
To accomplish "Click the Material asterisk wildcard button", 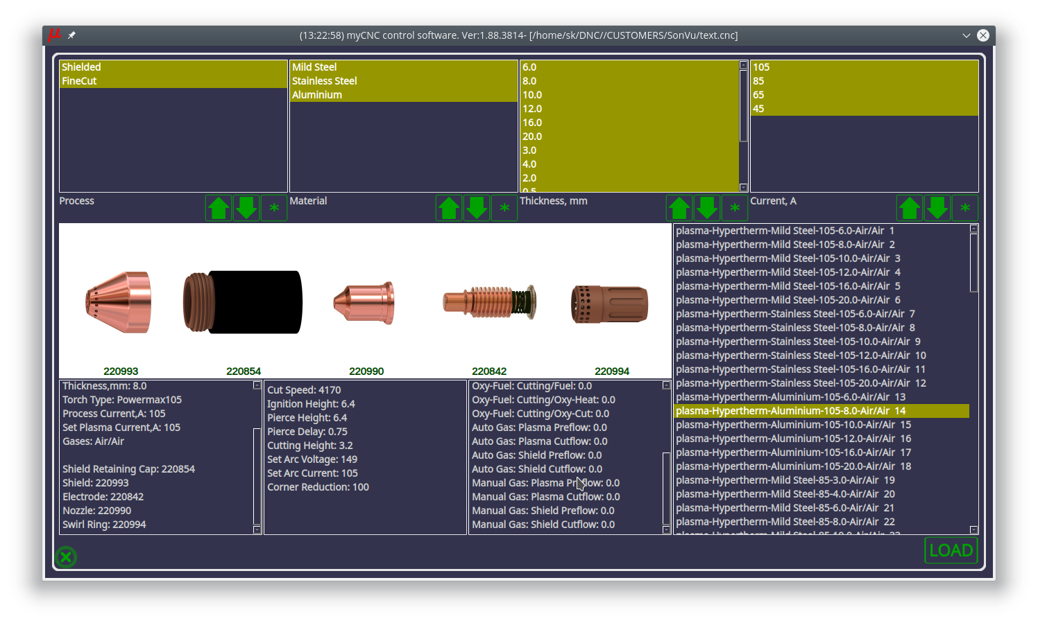I will tap(504, 208).
